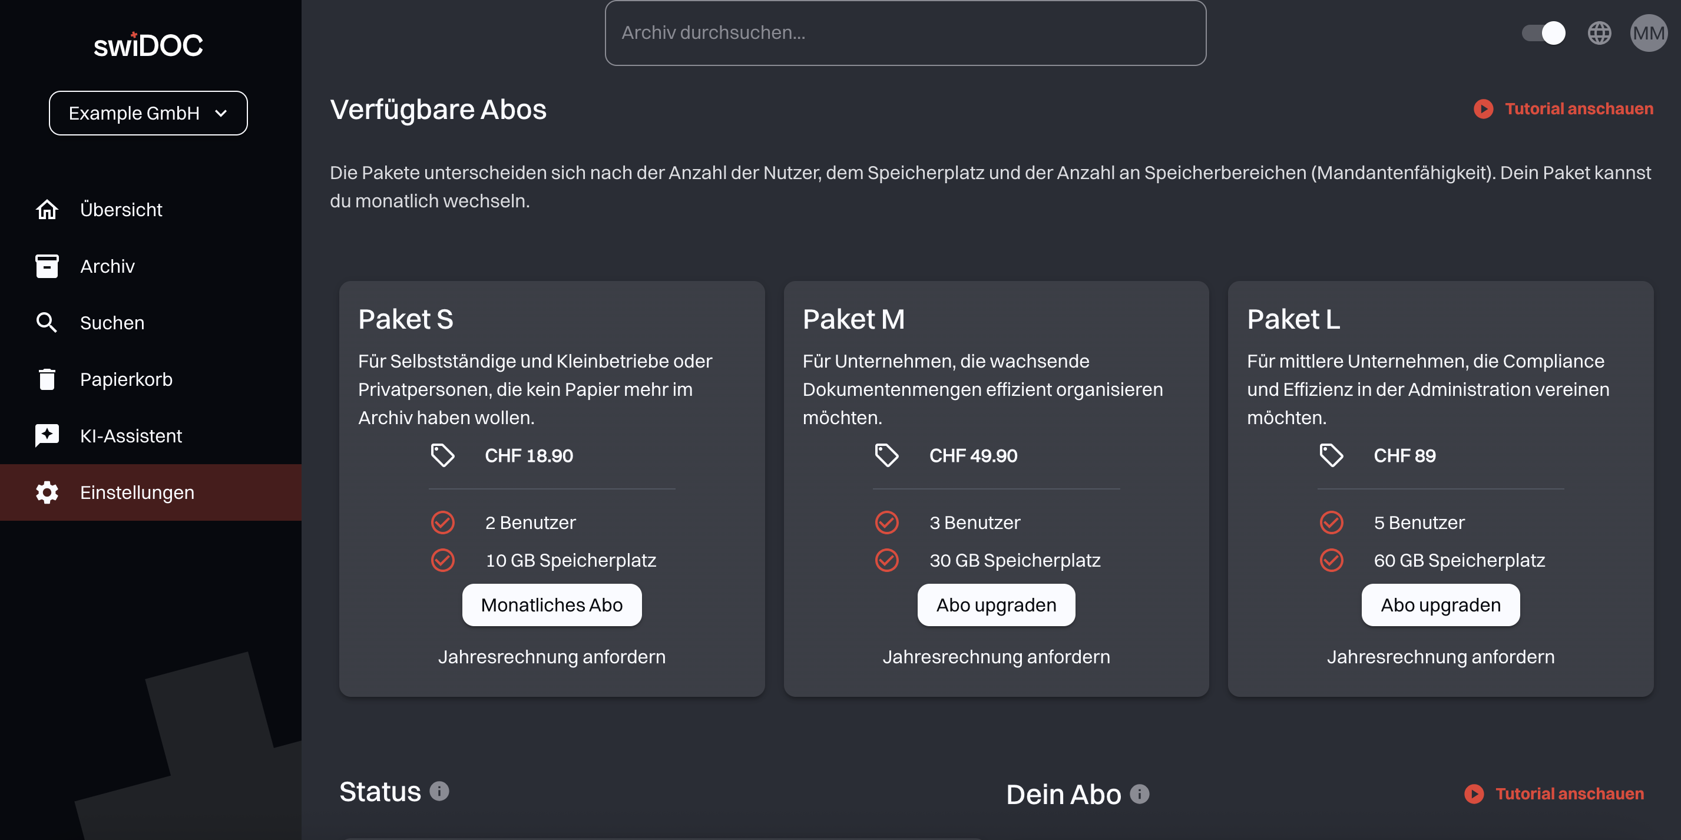Image resolution: width=1681 pixels, height=840 pixels.
Task: Request Jahresrechnung anfordern under Paket L
Action: click(x=1440, y=657)
